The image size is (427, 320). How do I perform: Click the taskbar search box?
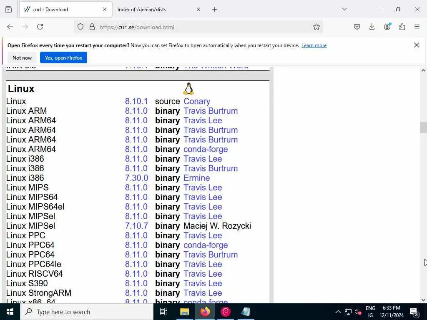click(x=87, y=312)
